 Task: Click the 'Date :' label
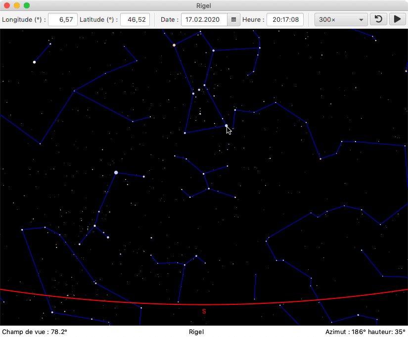170,19
